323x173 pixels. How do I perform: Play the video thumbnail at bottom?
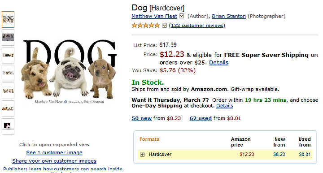tap(8, 126)
